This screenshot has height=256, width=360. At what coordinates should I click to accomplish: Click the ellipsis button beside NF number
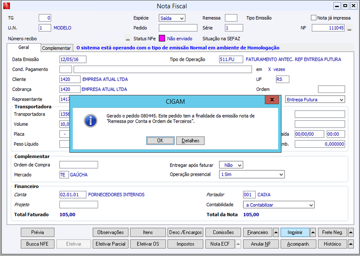coord(349,28)
